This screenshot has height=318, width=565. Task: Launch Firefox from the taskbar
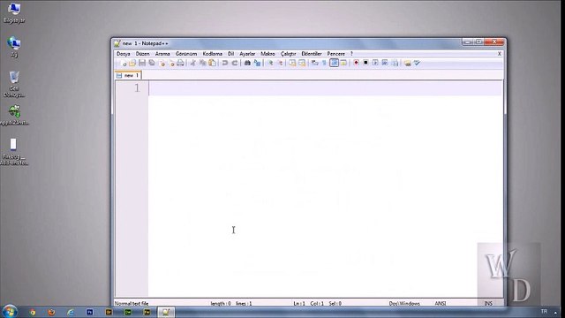[51, 312]
